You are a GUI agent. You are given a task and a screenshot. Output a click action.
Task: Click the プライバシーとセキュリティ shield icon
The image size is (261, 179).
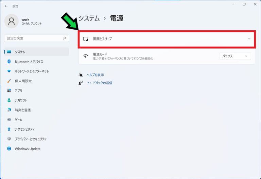pos(9,139)
